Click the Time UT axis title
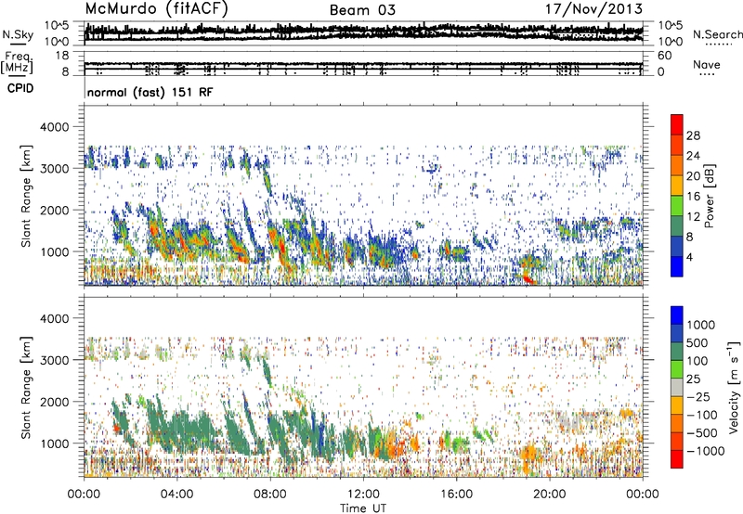 click(363, 508)
